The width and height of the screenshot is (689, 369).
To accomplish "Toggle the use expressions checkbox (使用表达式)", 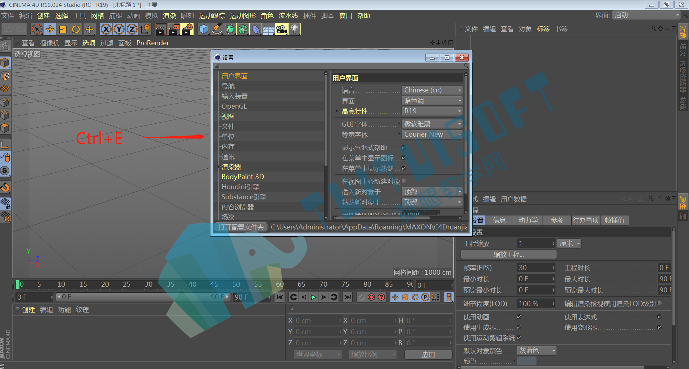I will (x=659, y=317).
